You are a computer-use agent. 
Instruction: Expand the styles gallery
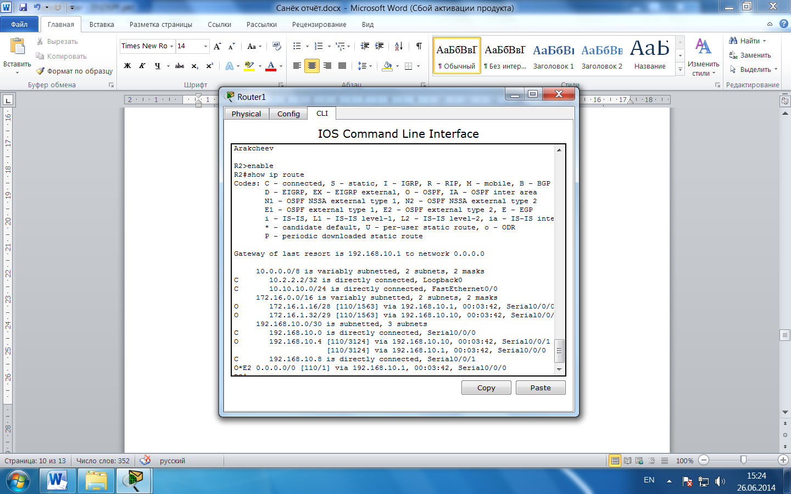pos(680,69)
